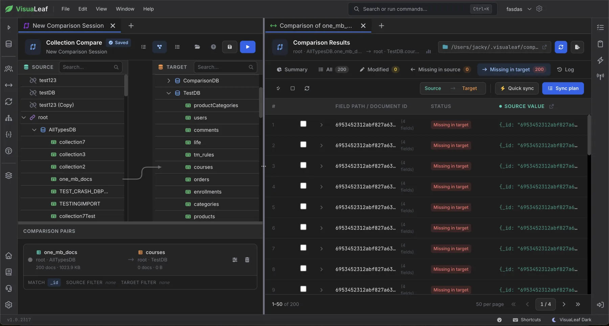The image size is (609, 326).
Task: Open the File menu
Action: [66, 9]
